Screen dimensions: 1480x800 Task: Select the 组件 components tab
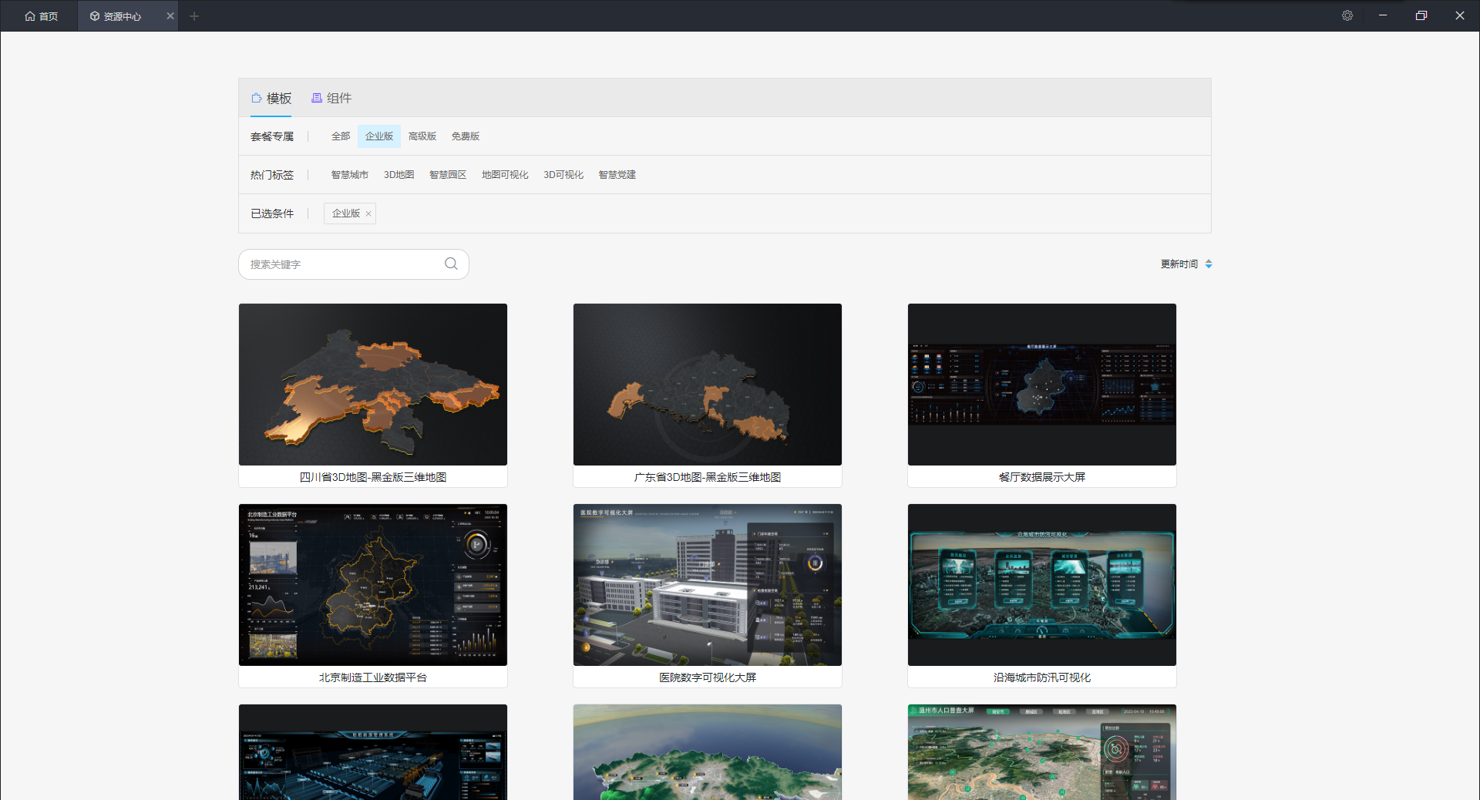coord(331,98)
